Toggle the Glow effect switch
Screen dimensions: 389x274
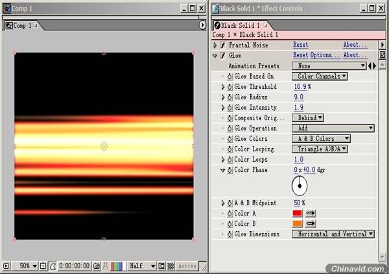(223, 55)
